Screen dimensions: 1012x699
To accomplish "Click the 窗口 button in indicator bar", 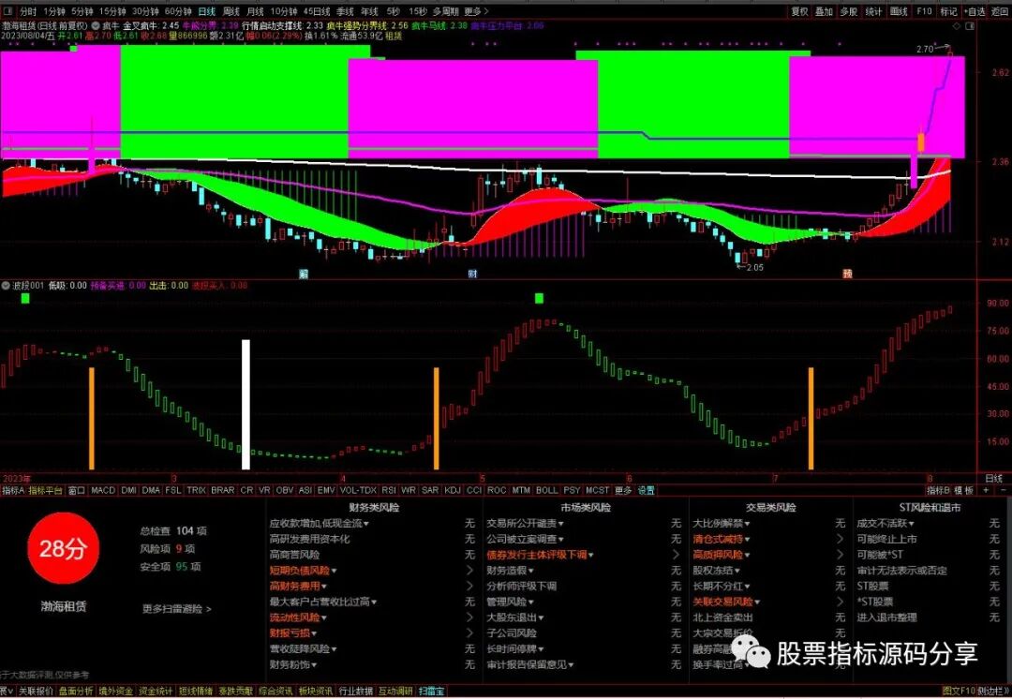I will (76, 491).
